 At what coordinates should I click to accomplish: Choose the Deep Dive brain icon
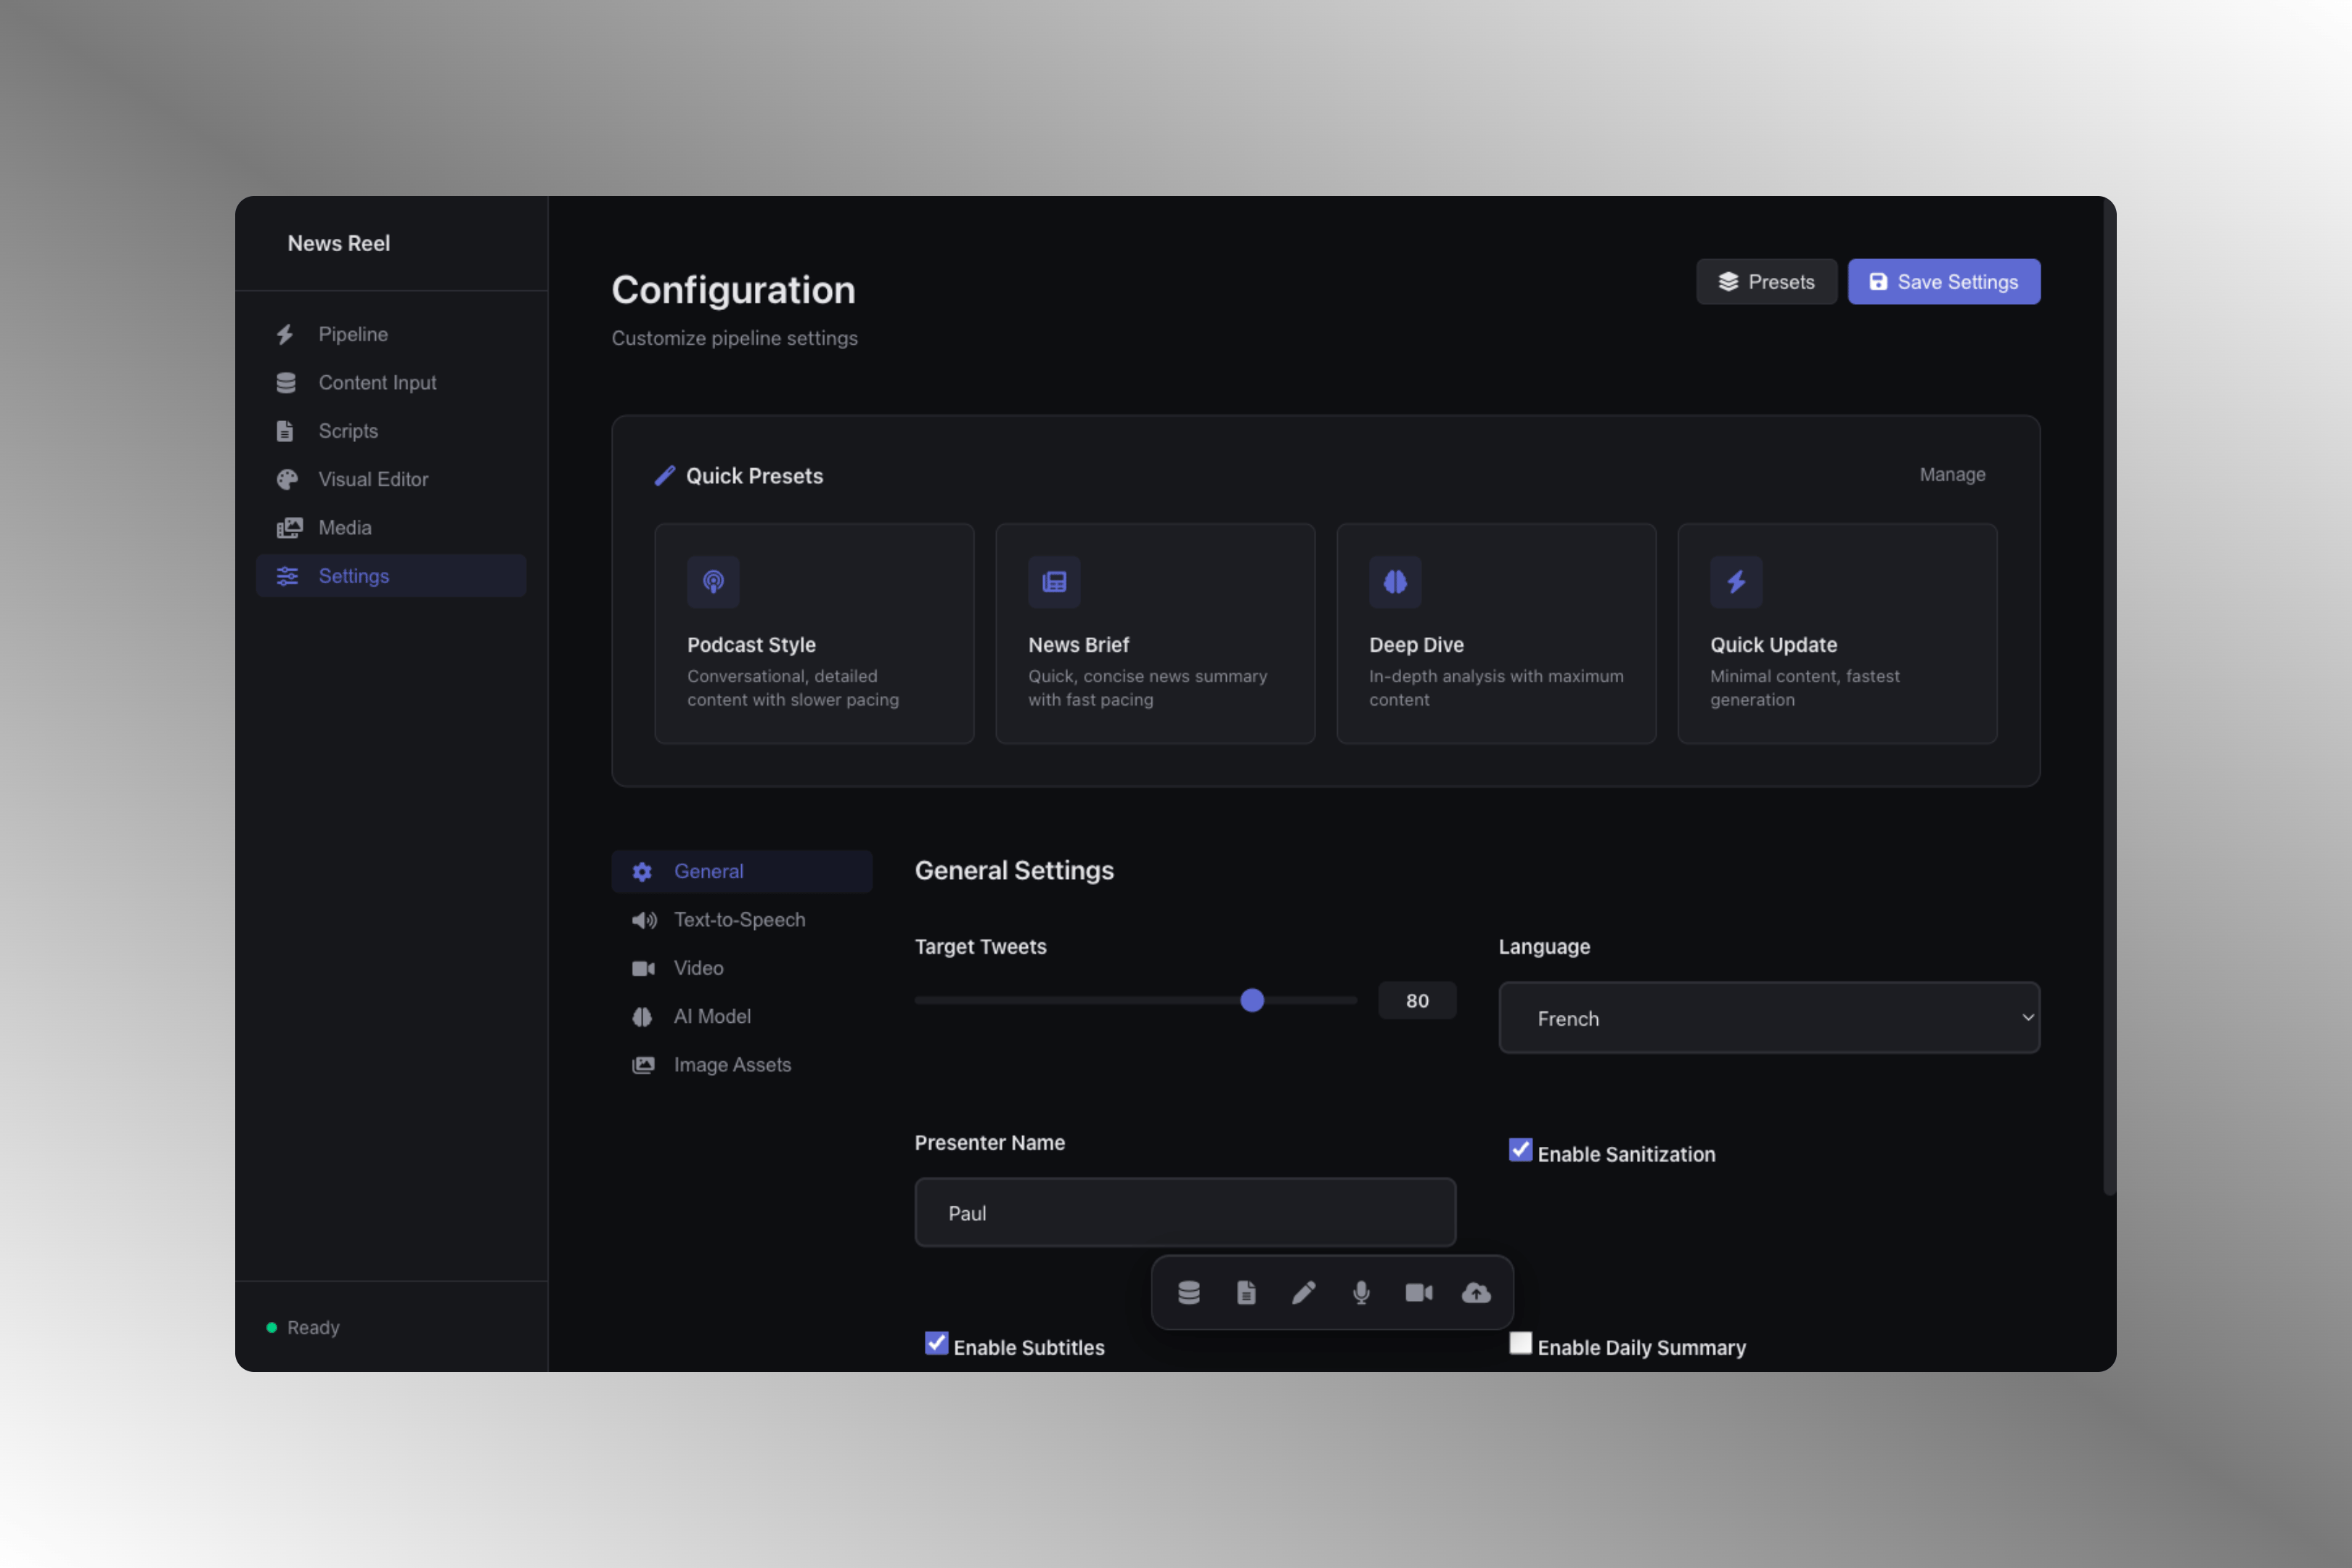tap(1394, 581)
